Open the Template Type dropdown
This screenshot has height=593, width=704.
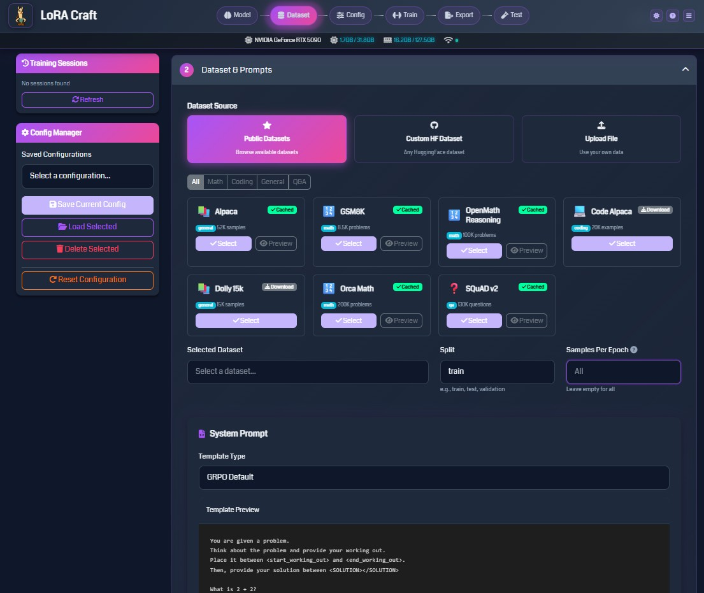(x=433, y=477)
